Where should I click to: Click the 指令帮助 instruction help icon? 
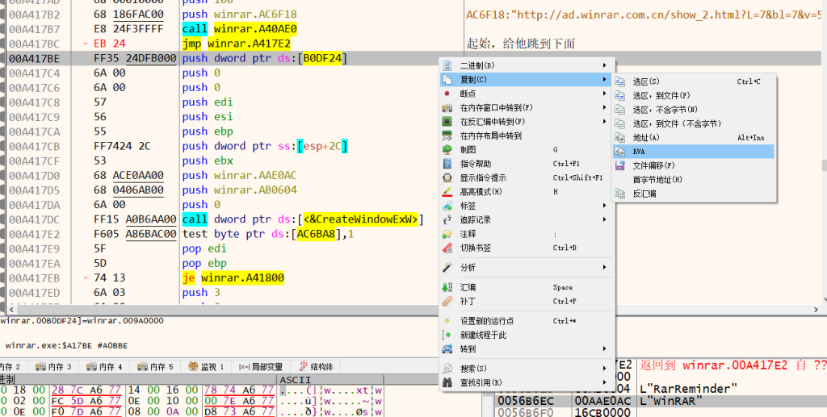(447, 164)
